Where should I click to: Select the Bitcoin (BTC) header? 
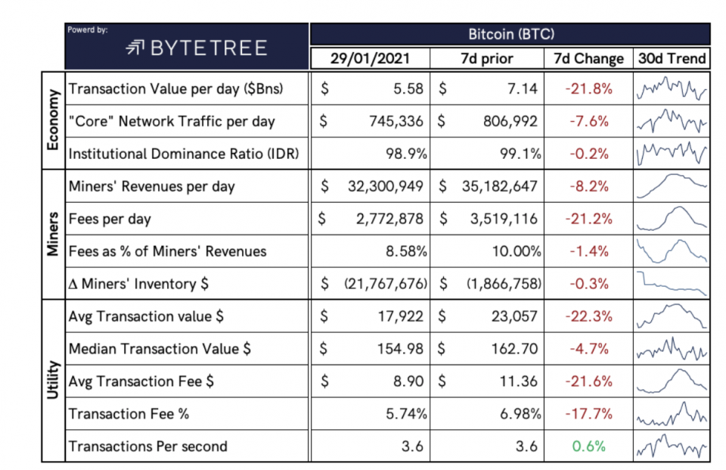click(x=510, y=35)
